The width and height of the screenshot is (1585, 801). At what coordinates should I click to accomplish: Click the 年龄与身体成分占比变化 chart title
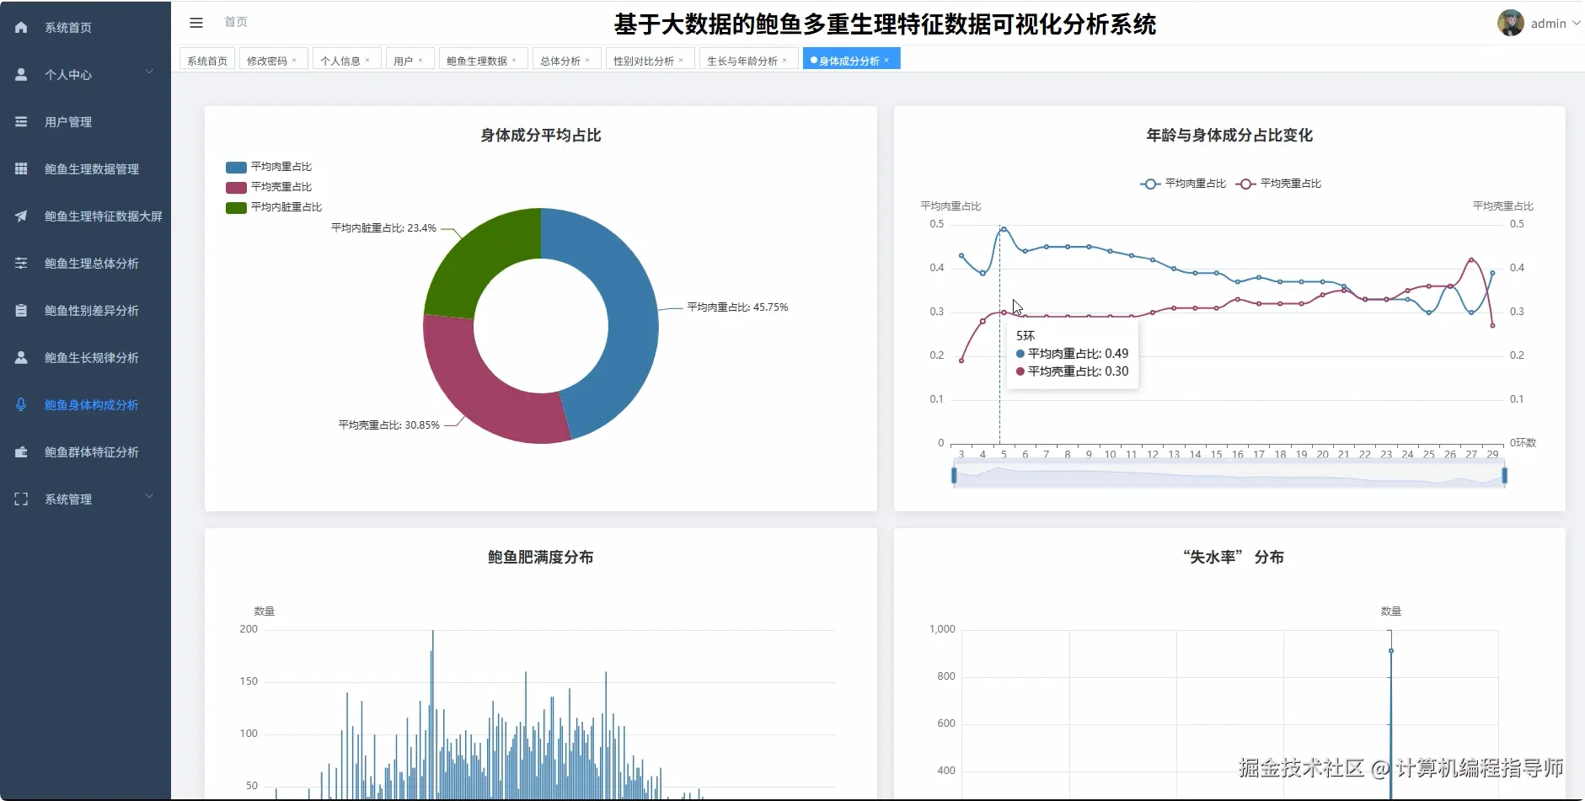[x=1229, y=136]
